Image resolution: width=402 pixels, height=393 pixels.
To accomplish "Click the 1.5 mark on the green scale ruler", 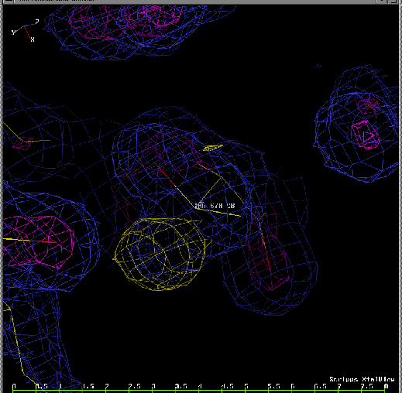I will point(88,386).
